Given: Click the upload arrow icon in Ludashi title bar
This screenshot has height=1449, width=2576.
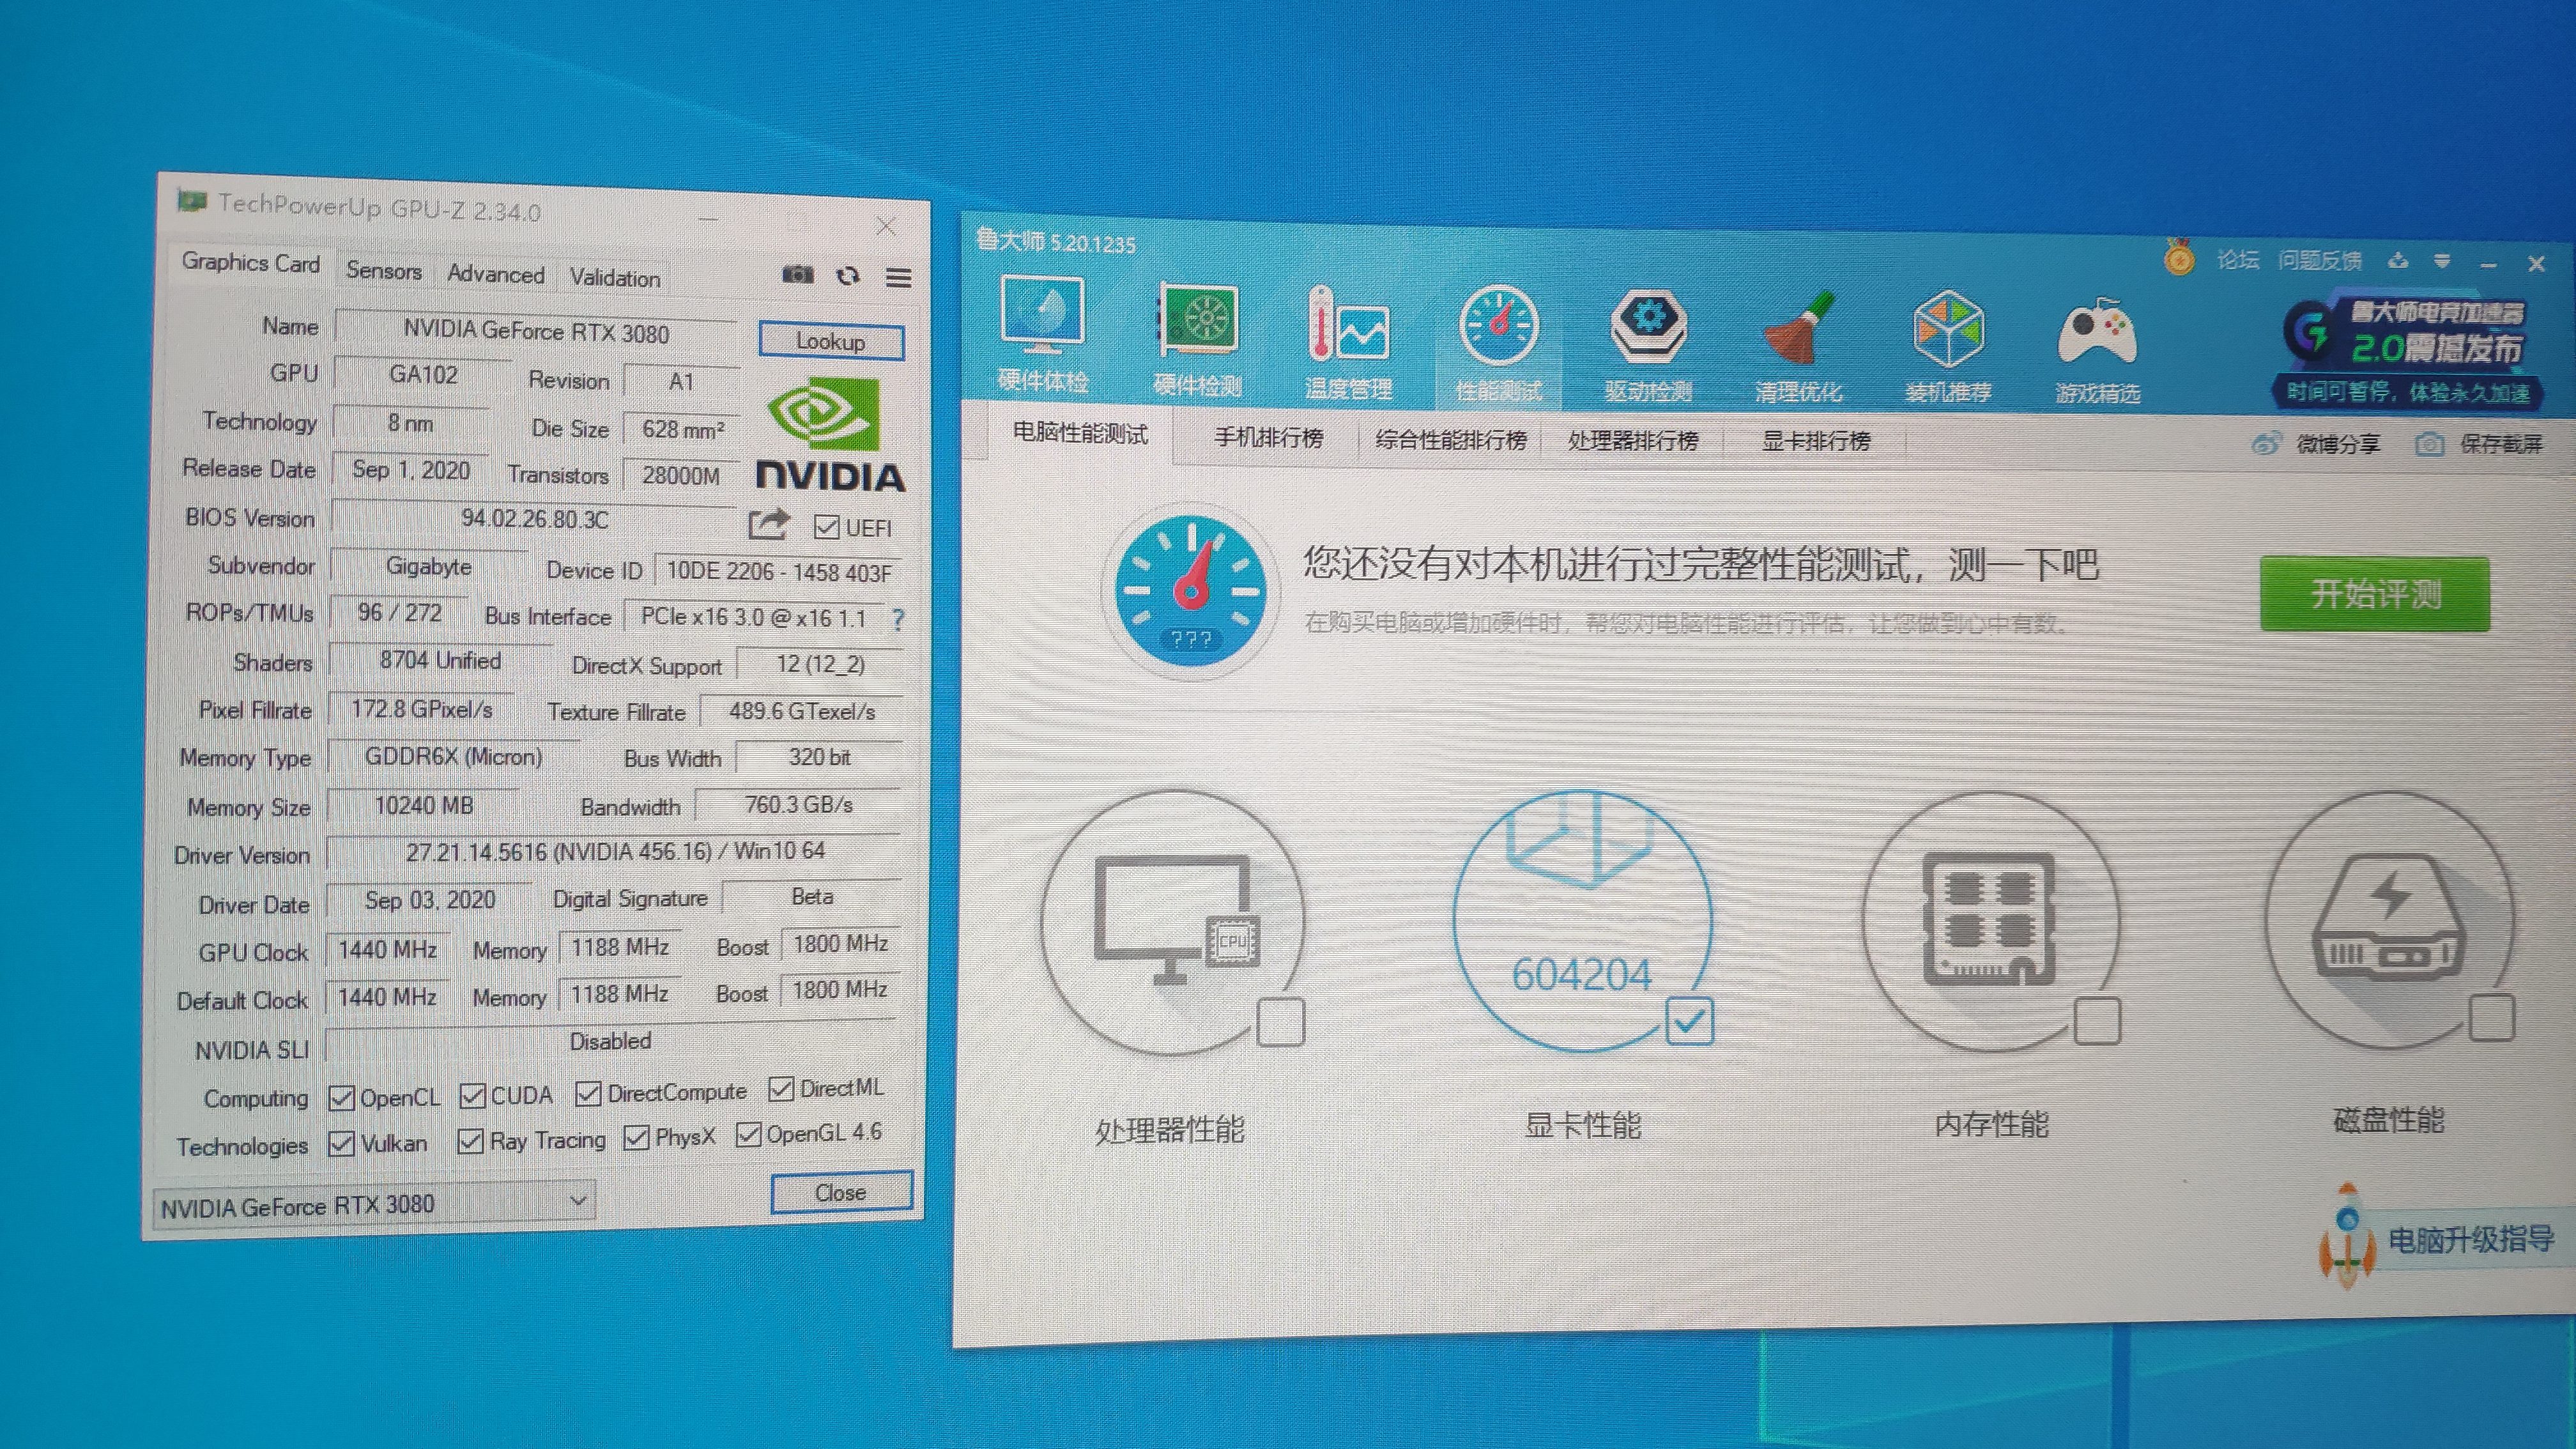Looking at the screenshot, I should coord(2398,262).
